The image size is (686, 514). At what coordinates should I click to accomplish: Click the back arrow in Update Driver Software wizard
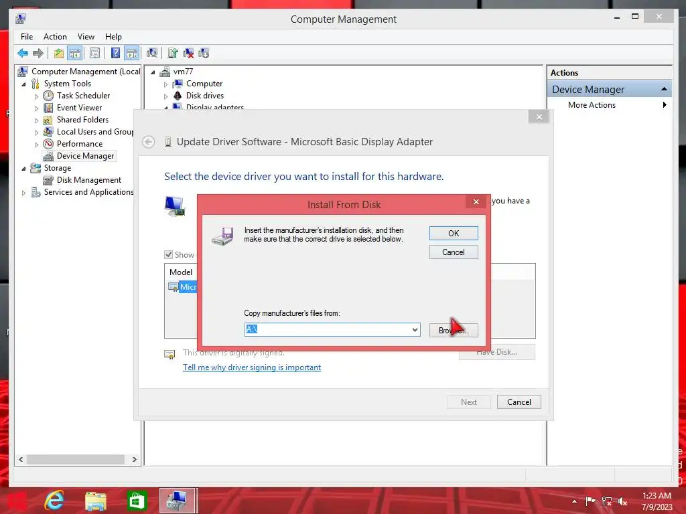[149, 142]
